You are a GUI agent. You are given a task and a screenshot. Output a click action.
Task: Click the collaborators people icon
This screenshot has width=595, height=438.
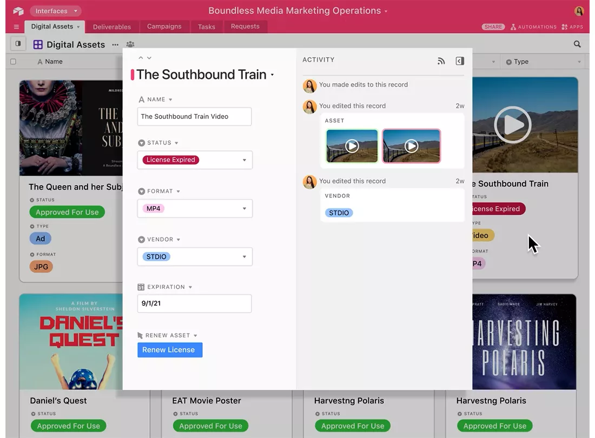[x=130, y=44]
